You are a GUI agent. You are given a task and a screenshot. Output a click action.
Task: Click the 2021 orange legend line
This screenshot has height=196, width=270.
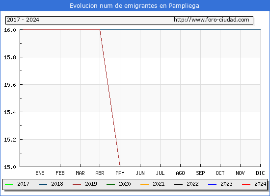145,184
